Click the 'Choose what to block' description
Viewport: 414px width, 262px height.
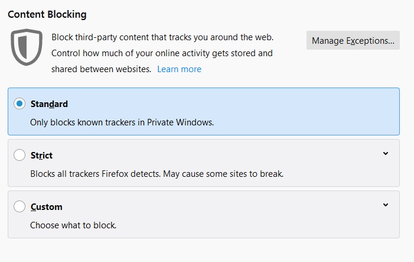point(73,225)
